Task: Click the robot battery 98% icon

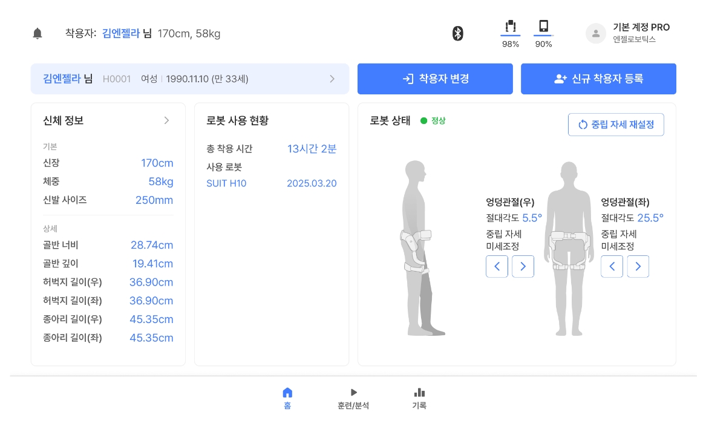Action: click(511, 27)
